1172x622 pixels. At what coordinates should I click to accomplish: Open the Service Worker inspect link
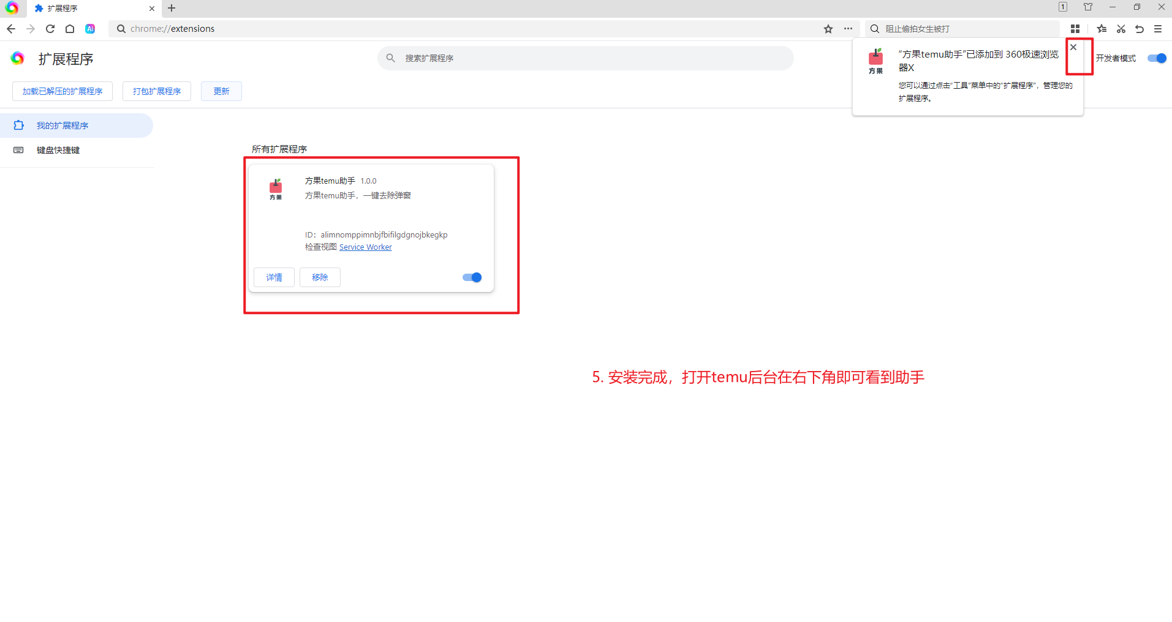366,247
